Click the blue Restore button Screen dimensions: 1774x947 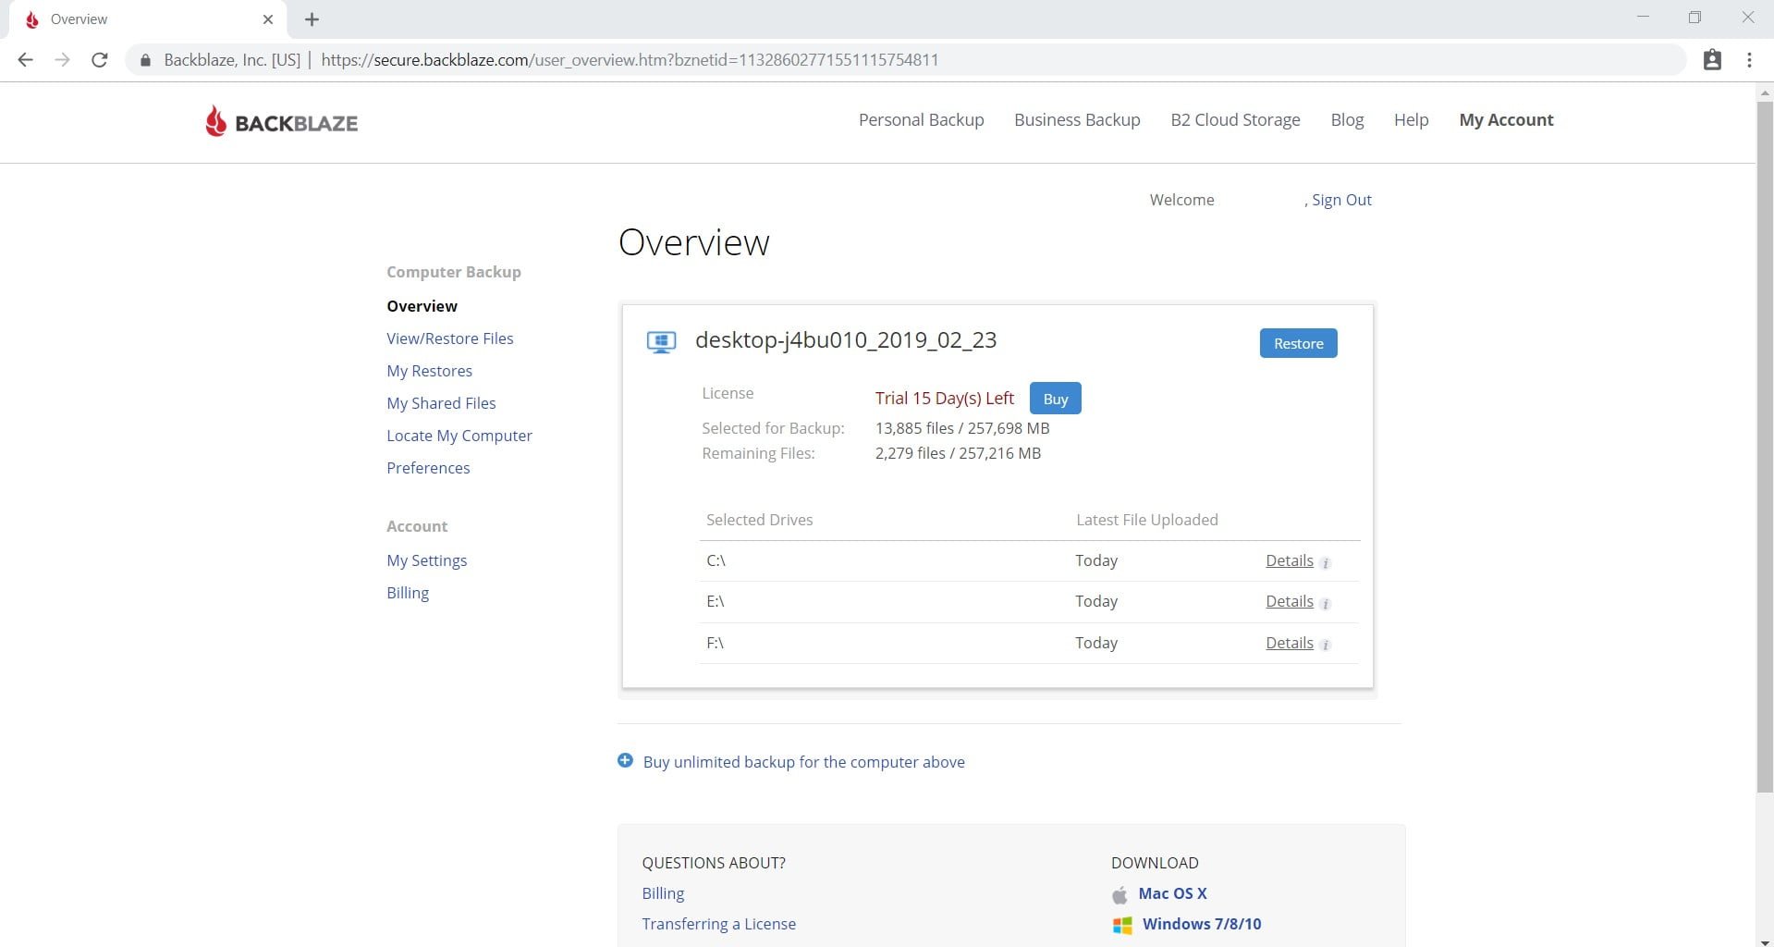coord(1298,343)
